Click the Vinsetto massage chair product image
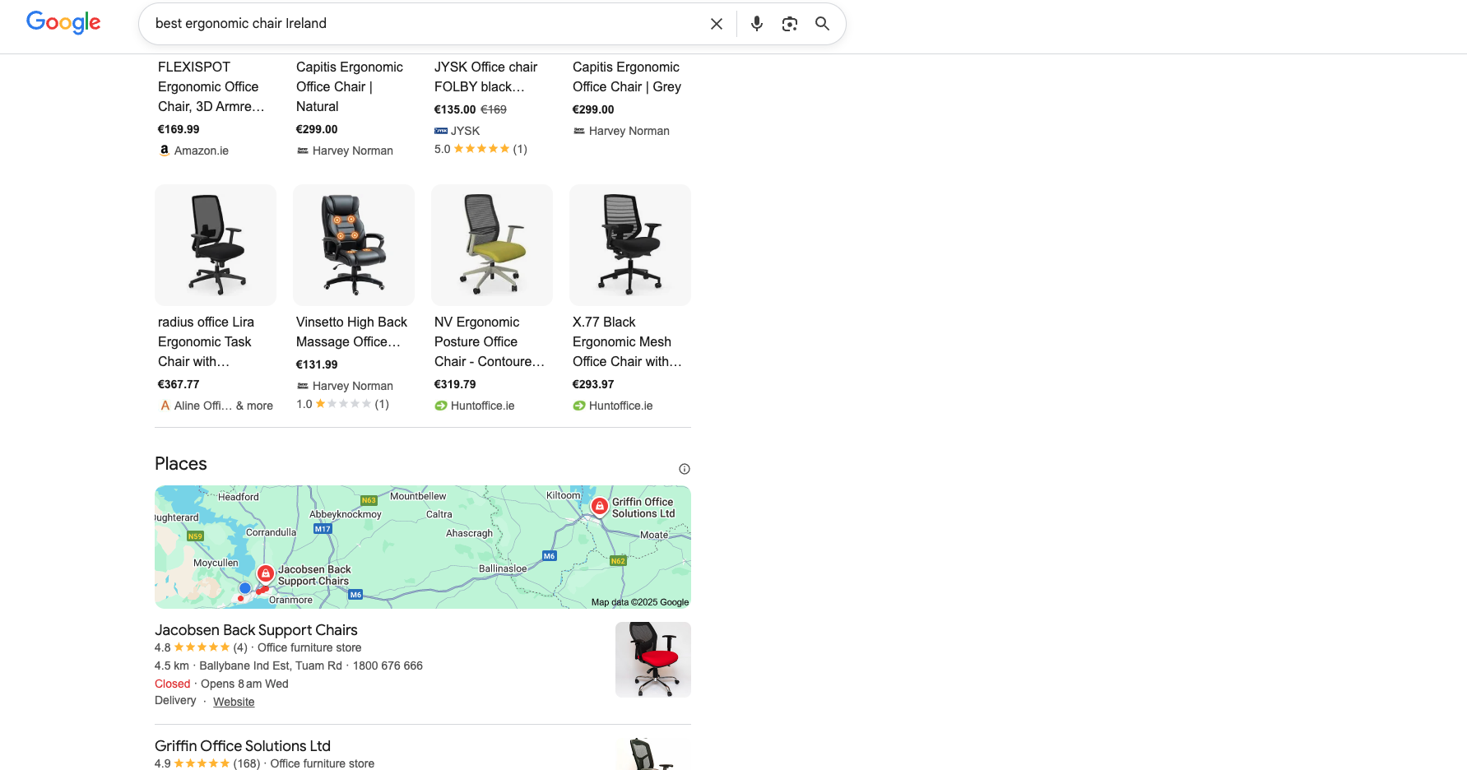1467x770 pixels. pos(353,244)
